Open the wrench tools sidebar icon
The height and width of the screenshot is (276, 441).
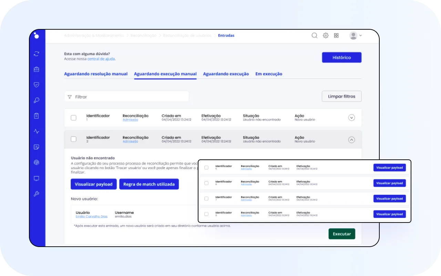[37, 194]
